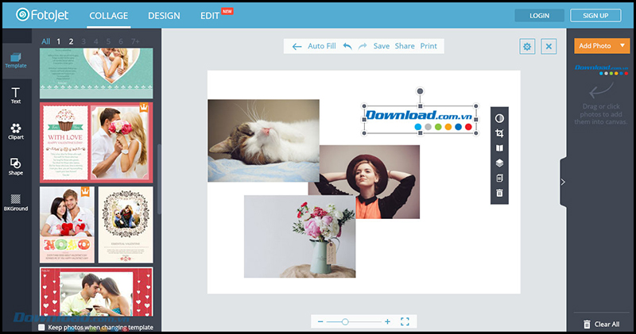Fit canvas to screen icon
Image resolution: width=636 pixels, height=334 pixels.
tap(405, 321)
